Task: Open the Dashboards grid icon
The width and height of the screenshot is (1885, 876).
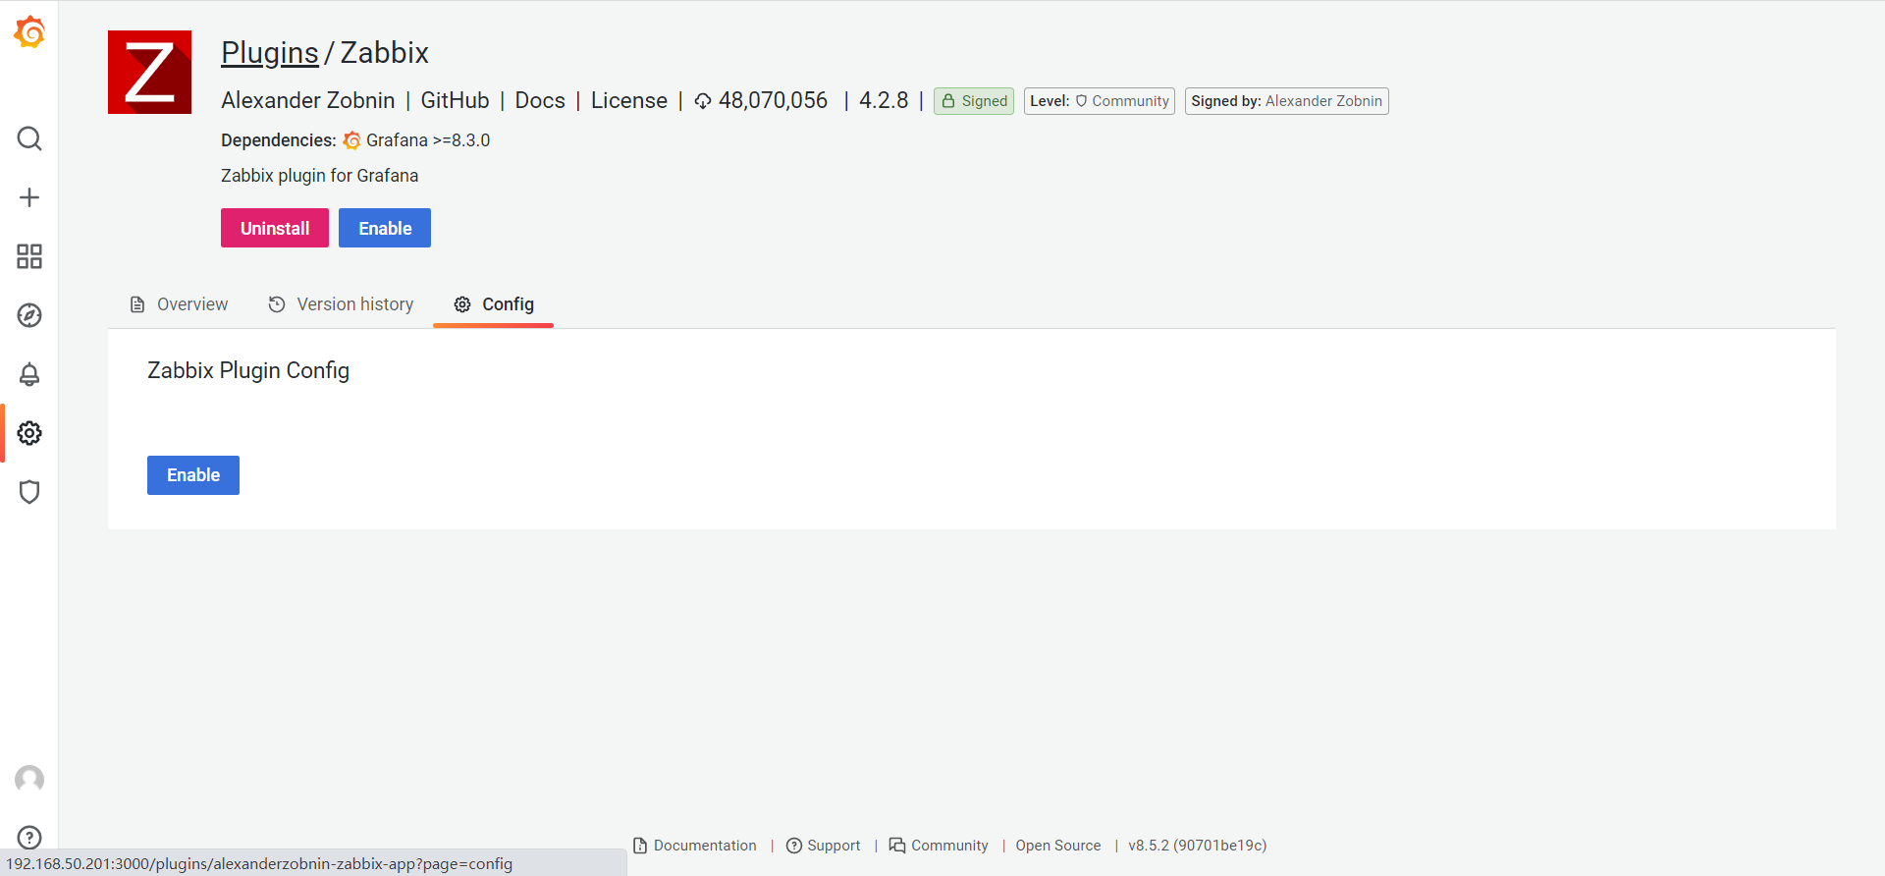Action: (29, 256)
